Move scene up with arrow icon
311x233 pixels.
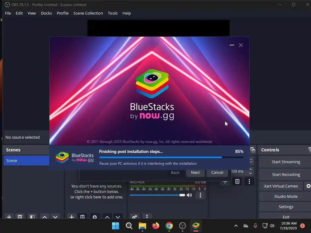pos(45,217)
